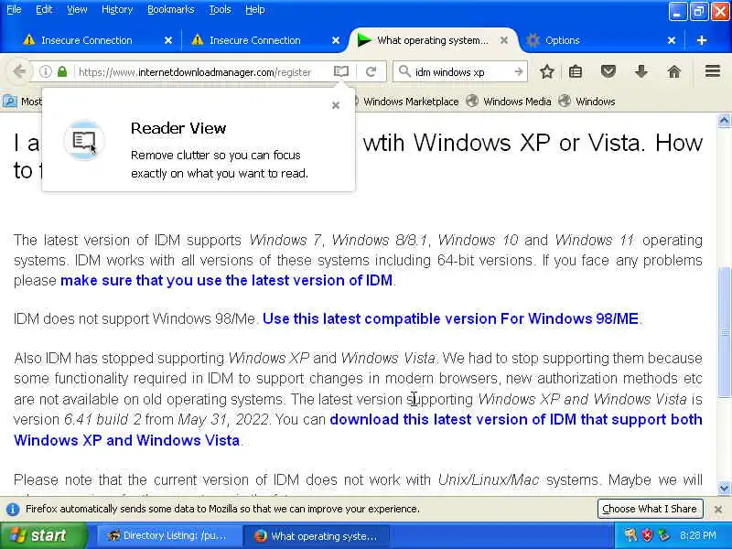Switch to the Options tab
The width and height of the screenshot is (732, 549).
pos(563,40)
